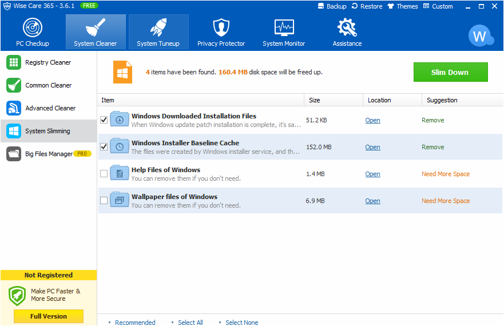Click the 51.2 KB size value
Screen dimensions: 504x326
[x=316, y=120]
